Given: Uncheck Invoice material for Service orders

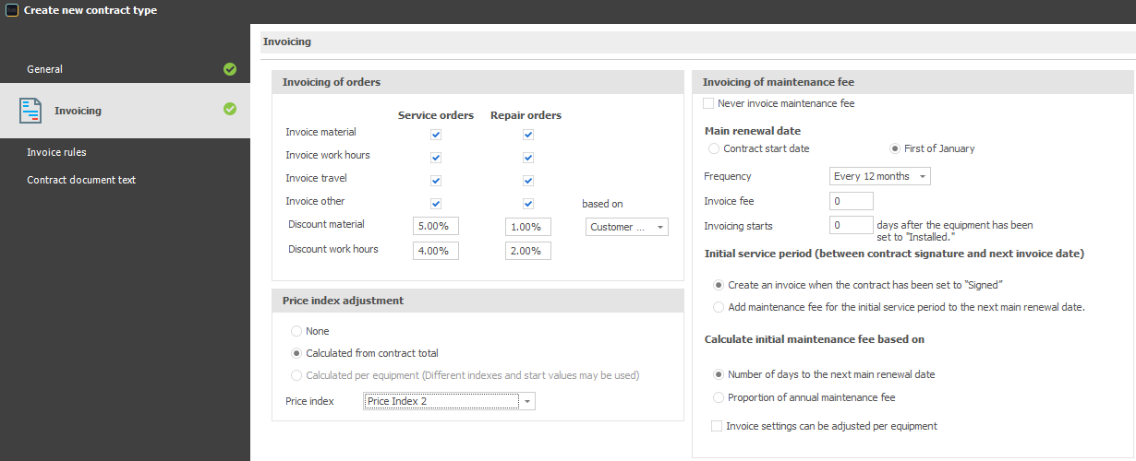Looking at the screenshot, I should click(x=436, y=135).
